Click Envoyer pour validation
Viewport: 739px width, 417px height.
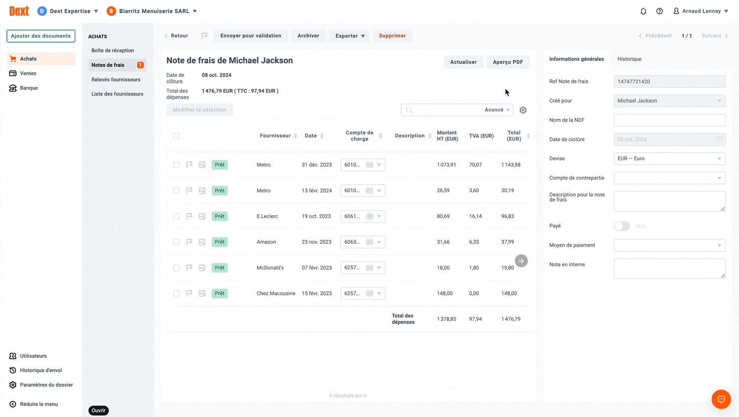(251, 36)
